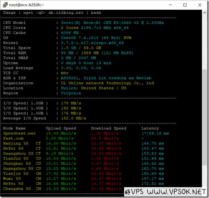Click the sb.oldking.net text in Usage line

pyautogui.click(x=66, y=13)
